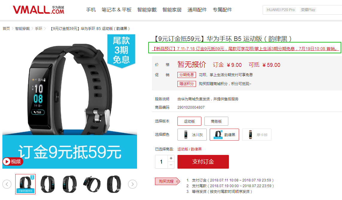Image resolution: width=342 pixels, height=200 pixels.
Task: Choose the 冰川灰 color option
Action: coord(192,135)
